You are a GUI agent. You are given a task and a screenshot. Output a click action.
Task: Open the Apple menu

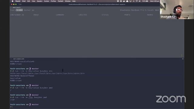click(x=12, y=1)
